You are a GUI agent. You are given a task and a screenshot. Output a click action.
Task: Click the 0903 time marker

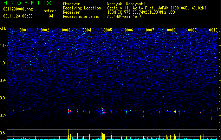pyautogui.click(x=66, y=30)
